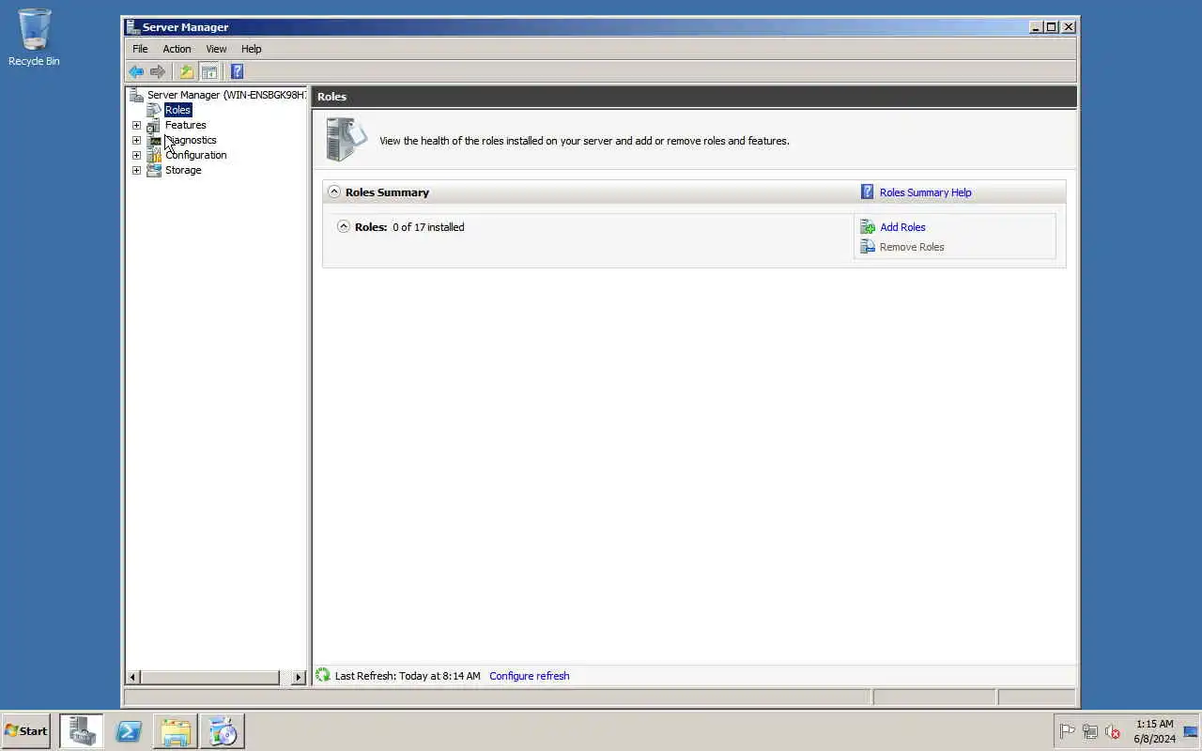Screen dimensions: 1202x751
Task: Select Features label in the tree
Action: click(x=185, y=125)
